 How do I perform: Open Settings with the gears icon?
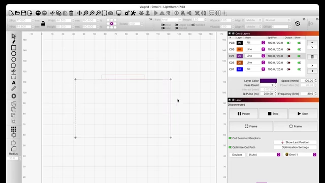click(x=127, y=13)
